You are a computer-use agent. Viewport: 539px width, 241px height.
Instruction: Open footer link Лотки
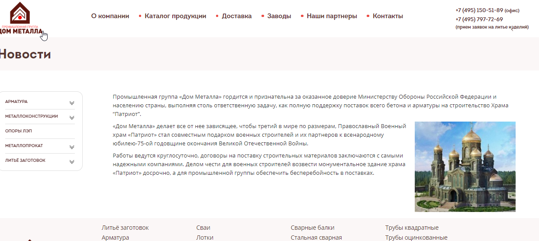tap(205, 238)
